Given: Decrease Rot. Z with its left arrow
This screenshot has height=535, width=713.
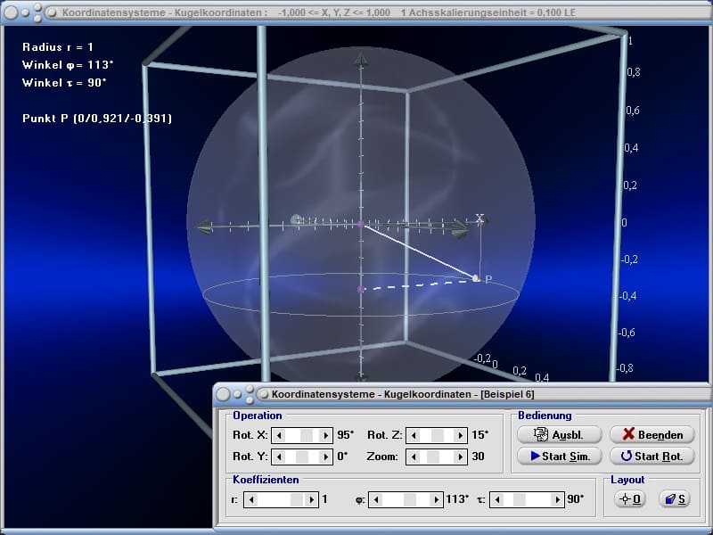Looking at the screenshot, I should (414, 435).
